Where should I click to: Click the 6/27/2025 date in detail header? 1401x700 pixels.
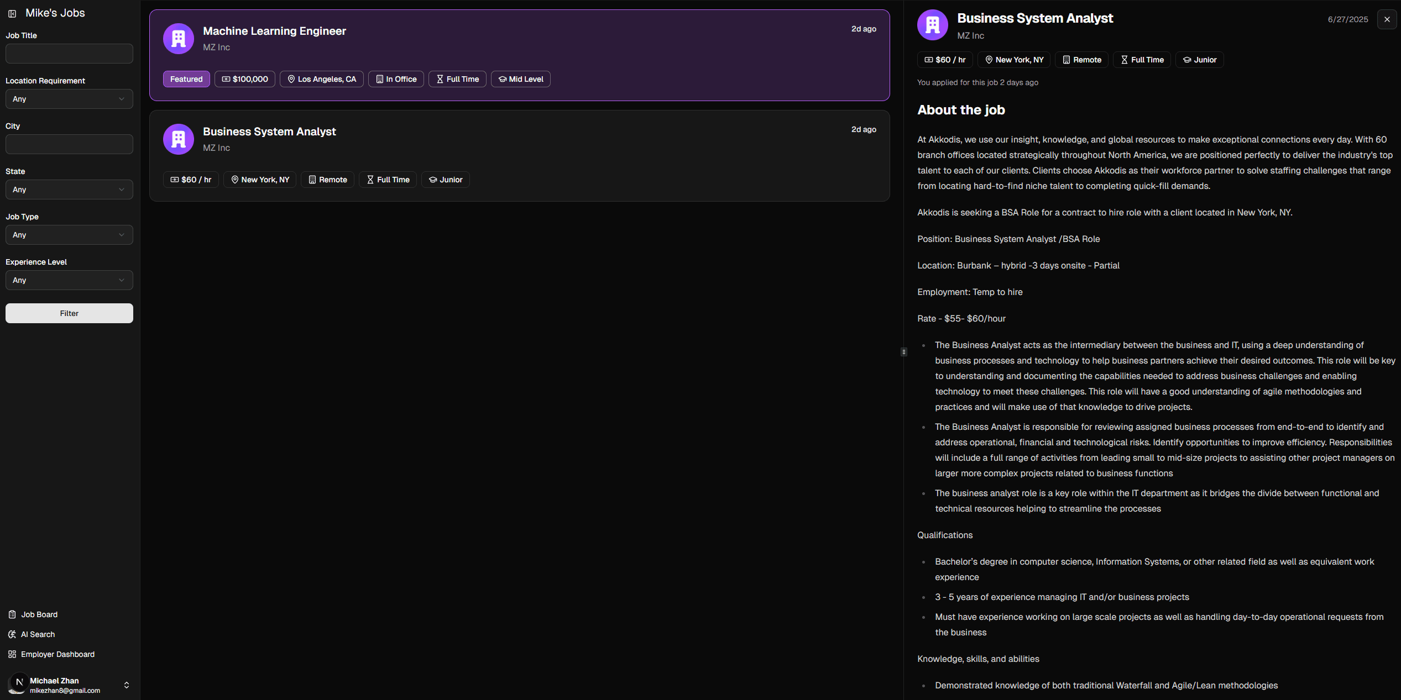pos(1348,19)
